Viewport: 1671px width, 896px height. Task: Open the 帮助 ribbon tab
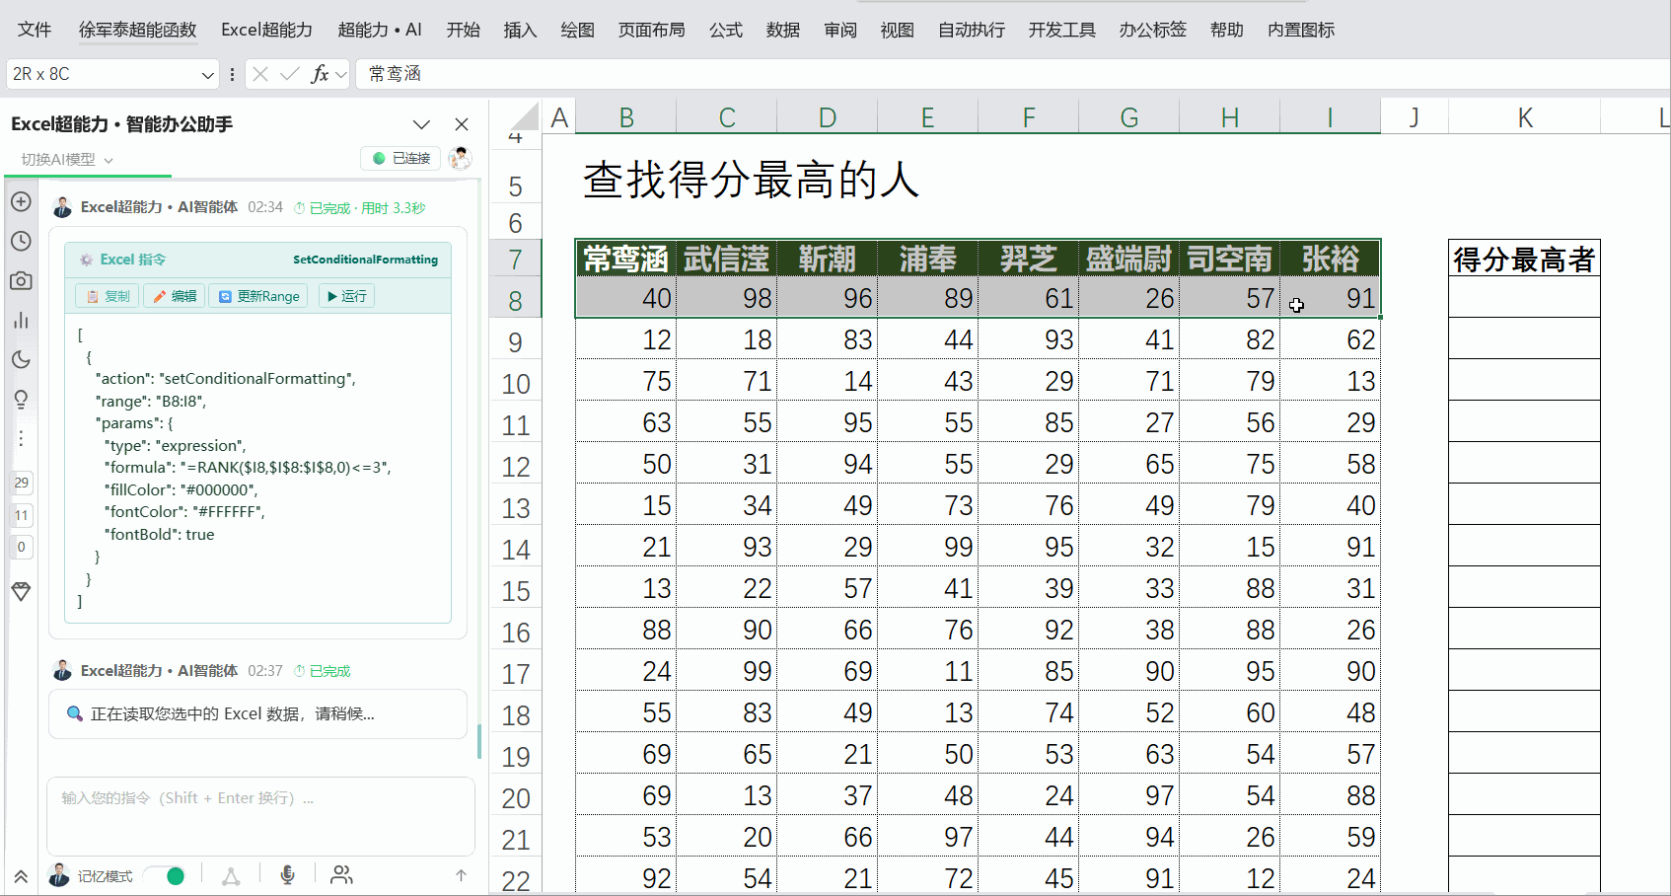coord(1226,30)
